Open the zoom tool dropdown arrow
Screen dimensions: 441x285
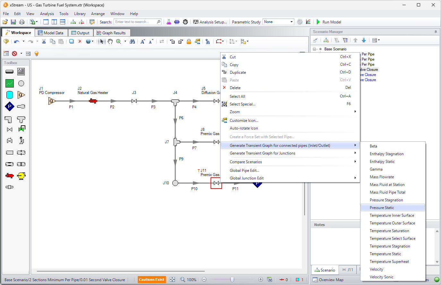125,41
